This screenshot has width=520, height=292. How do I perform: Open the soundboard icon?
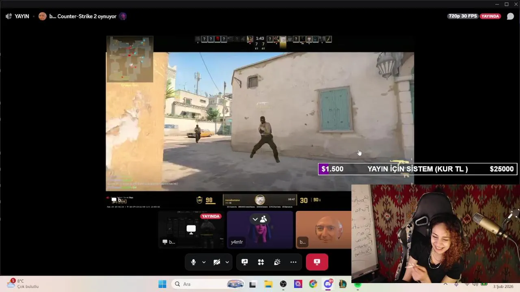(277, 262)
